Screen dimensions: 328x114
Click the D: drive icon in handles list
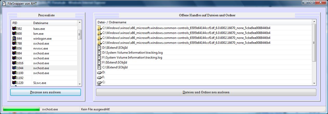pyautogui.click(x=99, y=73)
